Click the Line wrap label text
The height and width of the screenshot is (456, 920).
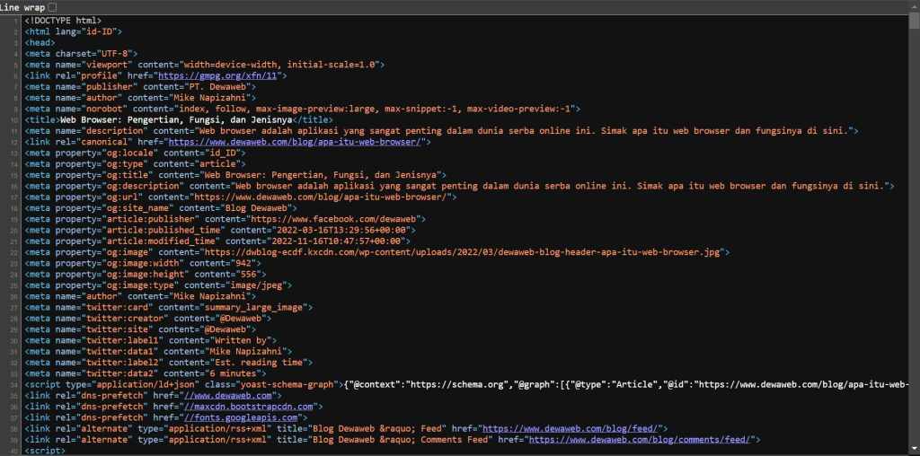click(22, 7)
